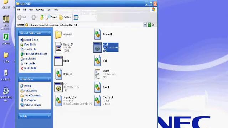Expand the Address bar dropdown
228x128 pixels.
click(145, 25)
